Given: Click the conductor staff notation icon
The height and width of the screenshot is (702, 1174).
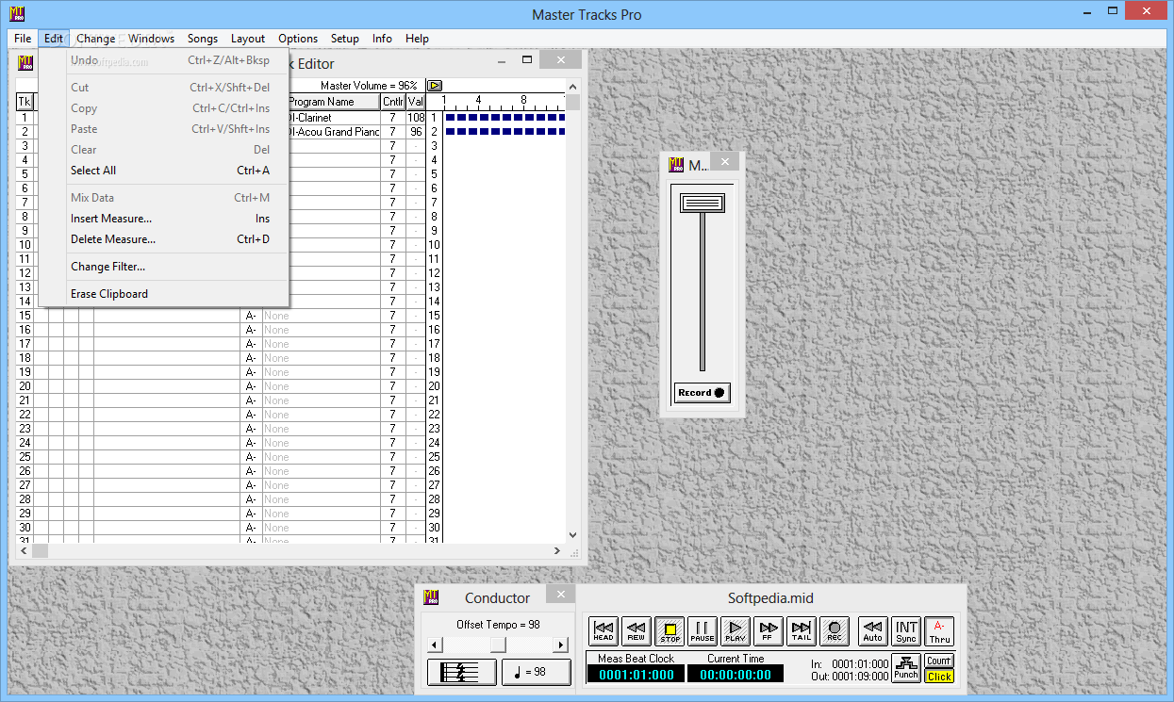Looking at the screenshot, I should [x=462, y=672].
